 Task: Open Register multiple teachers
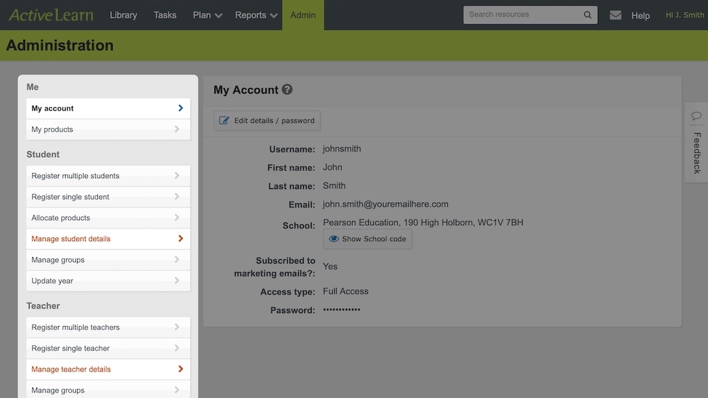point(108,327)
